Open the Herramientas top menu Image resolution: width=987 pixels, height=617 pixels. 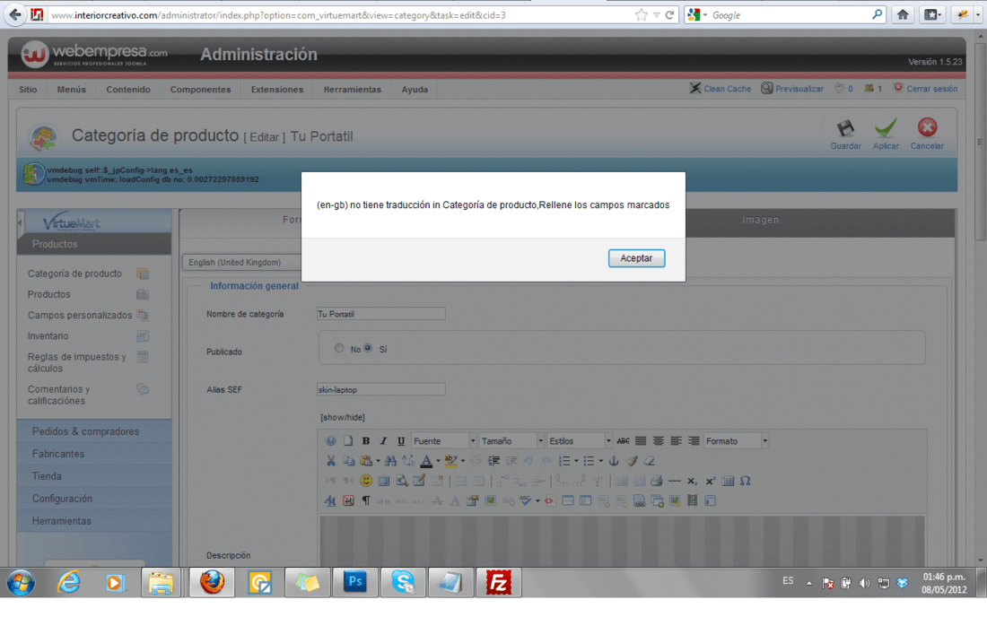tap(353, 90)
